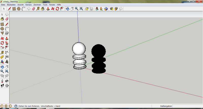Viewport: 203px width, 109px height.
Task: Open the Zeichnen menu
Action: coord(37,5)
